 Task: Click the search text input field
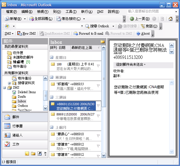48,26
